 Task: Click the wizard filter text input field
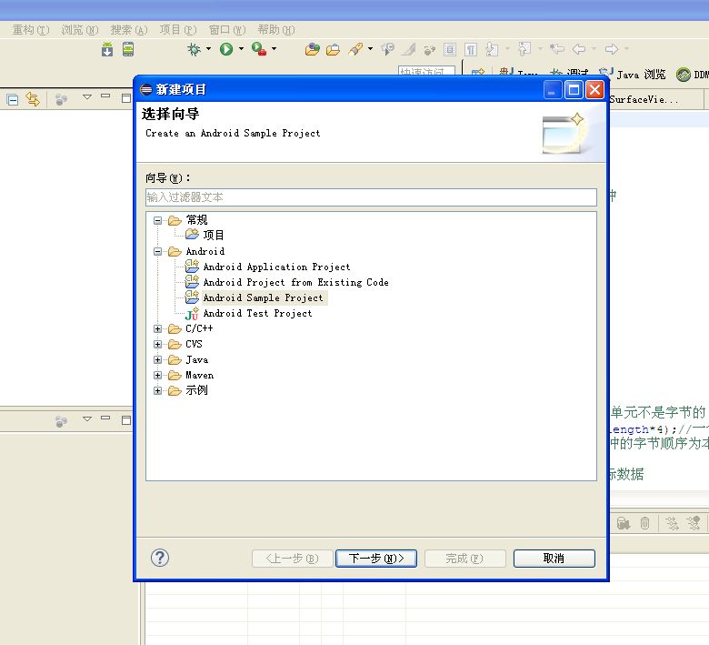pyautogui.click(x=371, y=197)
